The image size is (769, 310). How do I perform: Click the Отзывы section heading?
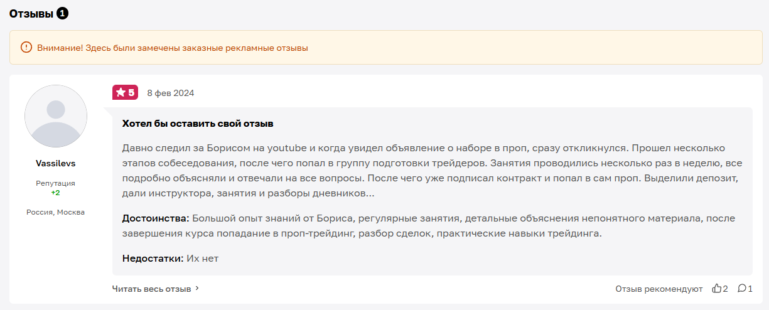pyautogui.click(x=31, y=13)
